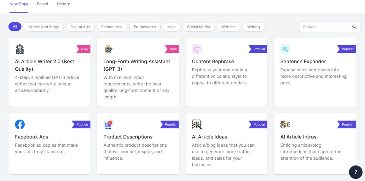Click the AI Article Writer robot icon

point(20,49)
